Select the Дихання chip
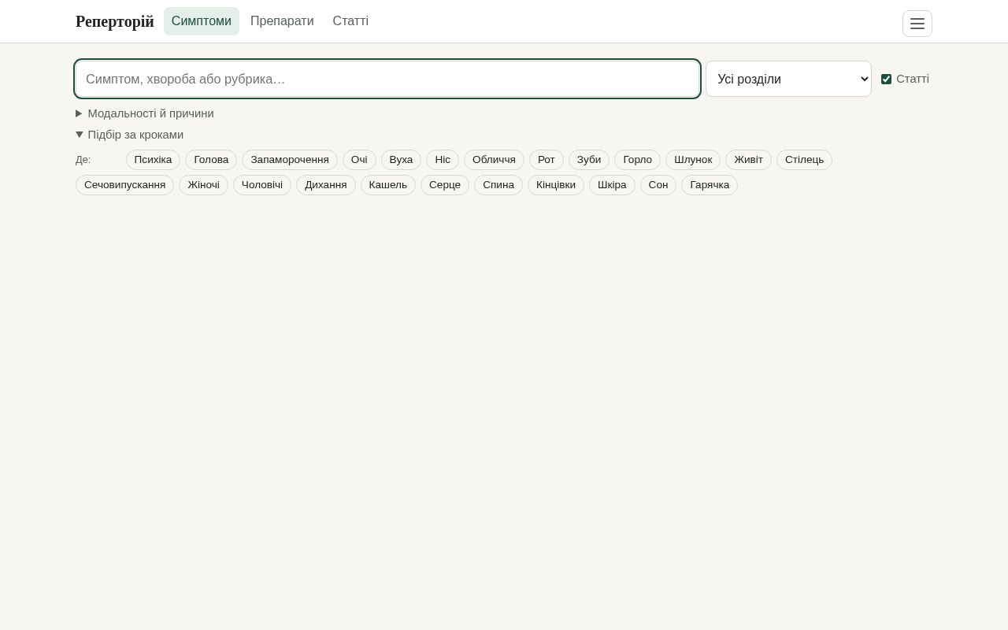 tap(326, 185)
